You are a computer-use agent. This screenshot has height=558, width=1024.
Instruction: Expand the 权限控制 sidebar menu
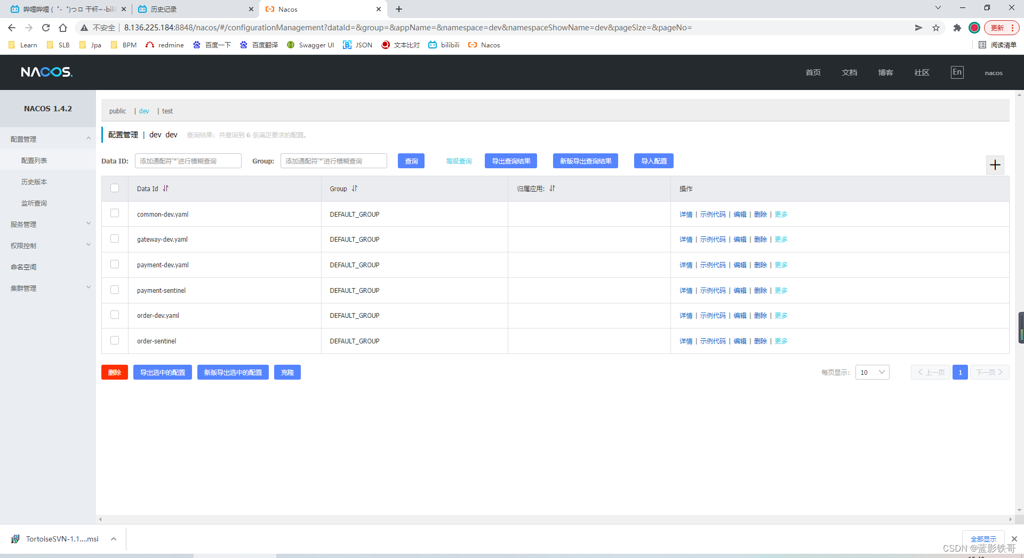[x=48, y=245]
